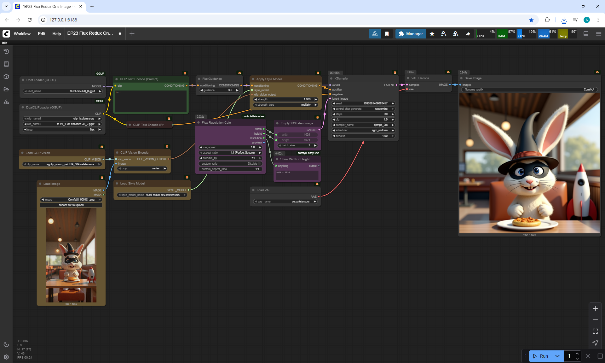Click choose file to upload button

tap(71, 205)
